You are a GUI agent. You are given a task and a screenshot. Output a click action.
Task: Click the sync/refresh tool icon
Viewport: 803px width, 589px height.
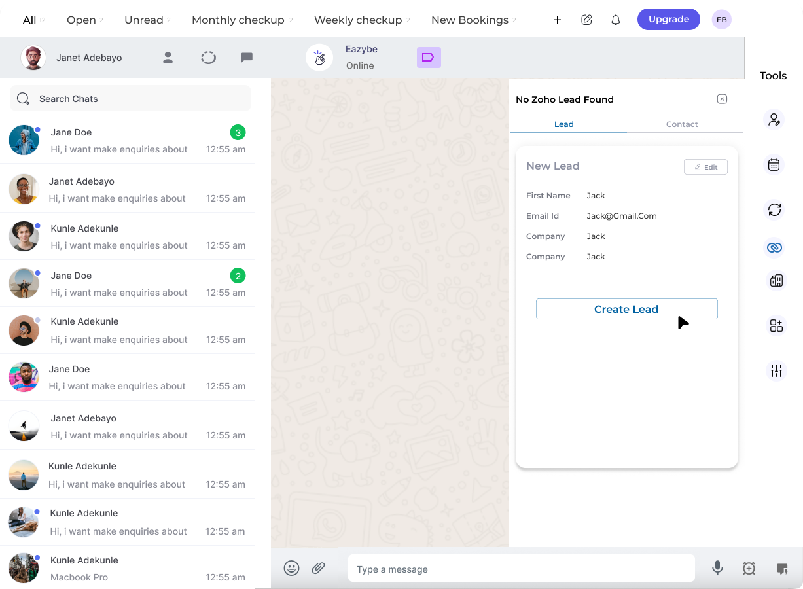coord(774,209)
